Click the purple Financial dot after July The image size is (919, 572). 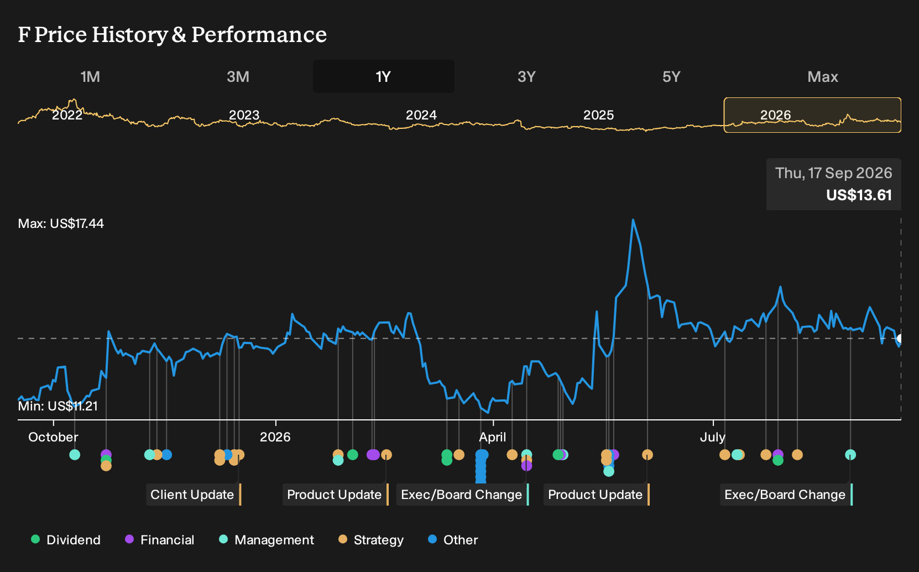pyautogui.click(x=778, y=455)
